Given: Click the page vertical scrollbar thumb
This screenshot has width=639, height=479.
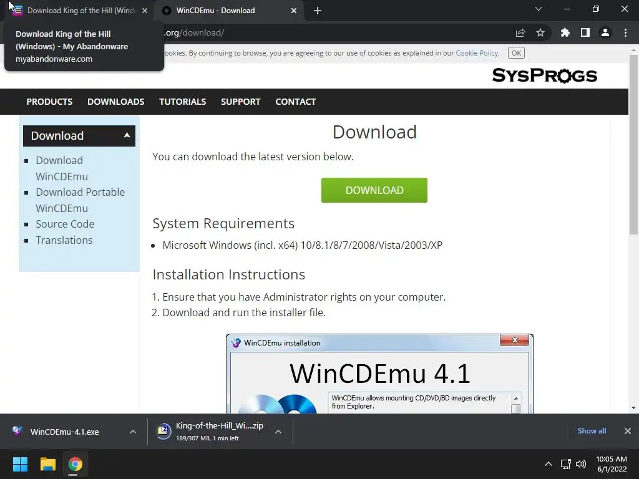Looking at the screenshot, I should (x=633, y=145).
